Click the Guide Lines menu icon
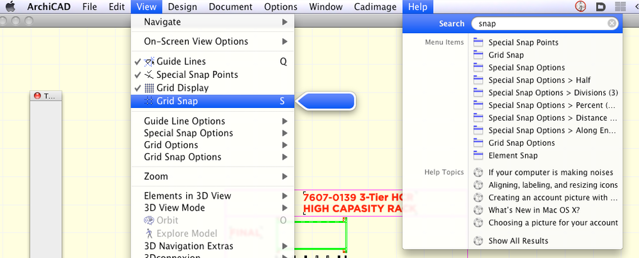The image size is (639, 258). tap(149, 62)
